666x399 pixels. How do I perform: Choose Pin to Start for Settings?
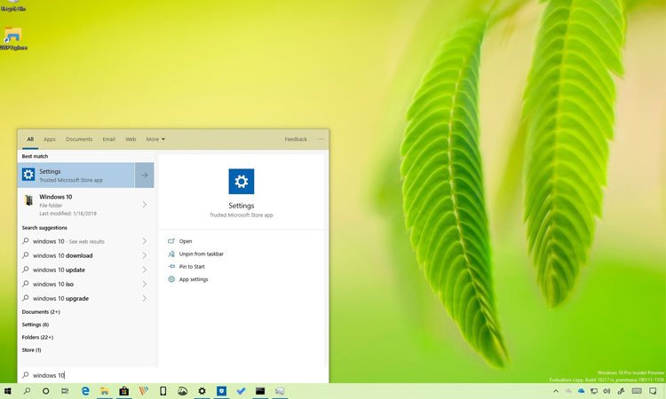tap(192, 266)
